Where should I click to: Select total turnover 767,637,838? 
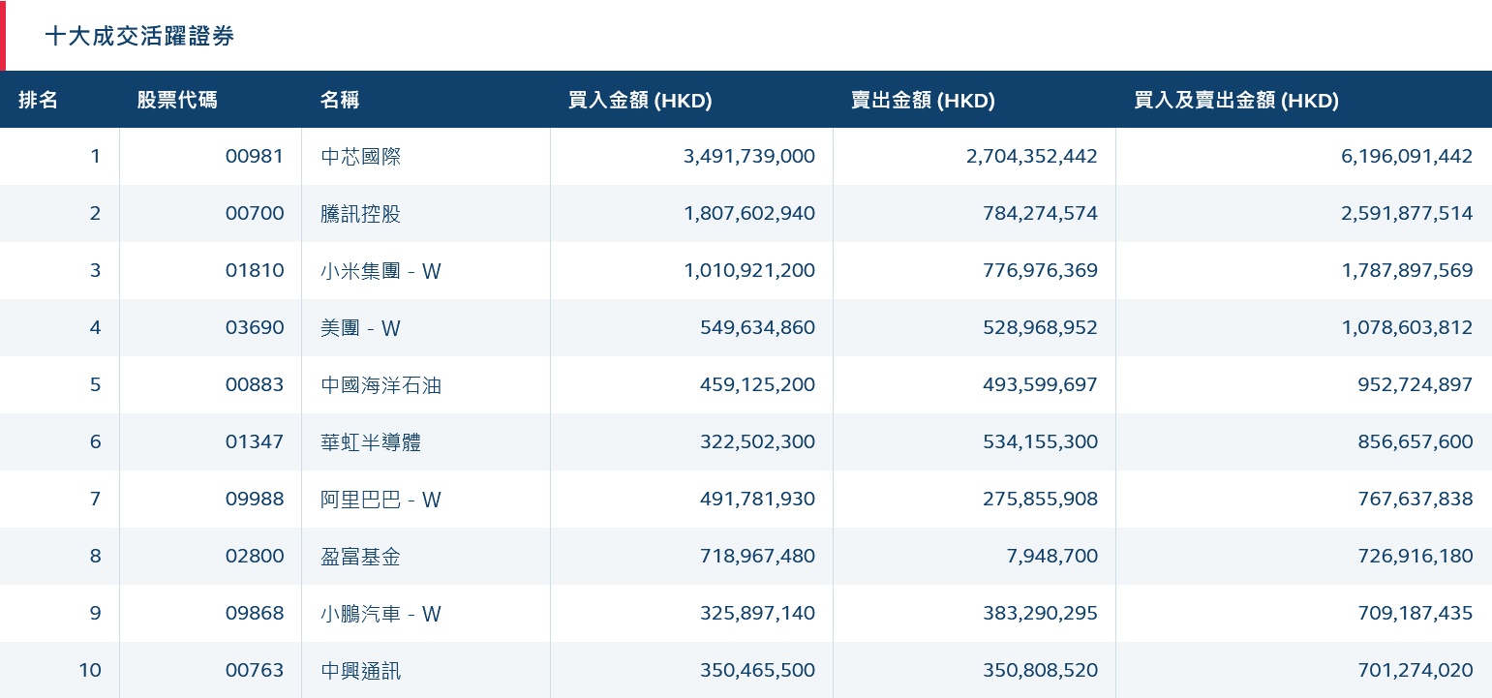point(1416,499)
